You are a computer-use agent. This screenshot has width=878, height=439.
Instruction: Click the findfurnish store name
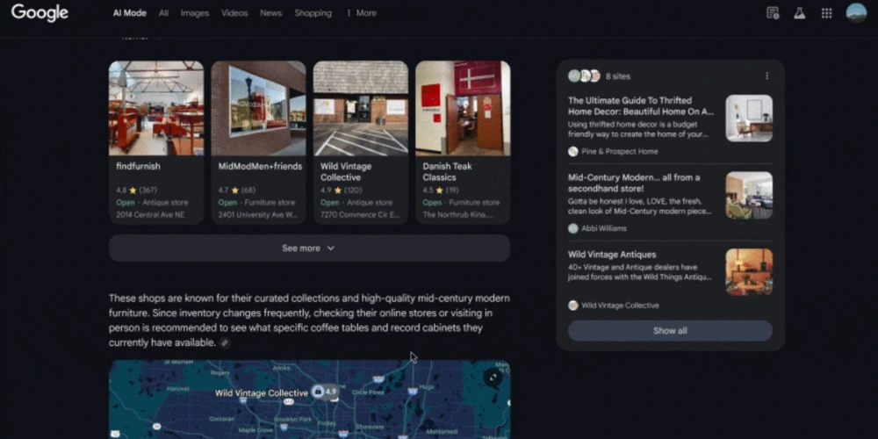[138, 166]
